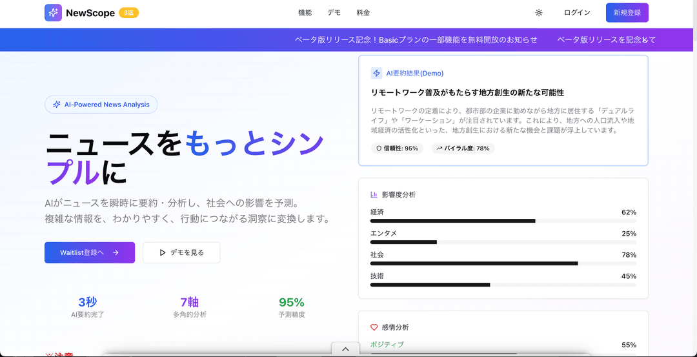The image size is (697, 357).
Task: Click the 3秒 AI要約完了 stat
Action: pyautogui.click(x=88, y=308)
